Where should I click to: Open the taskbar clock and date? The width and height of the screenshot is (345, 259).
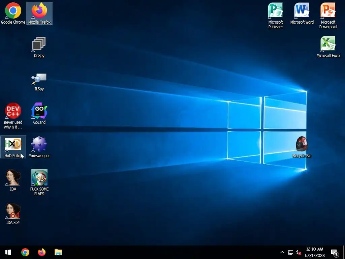pos(315,252)
